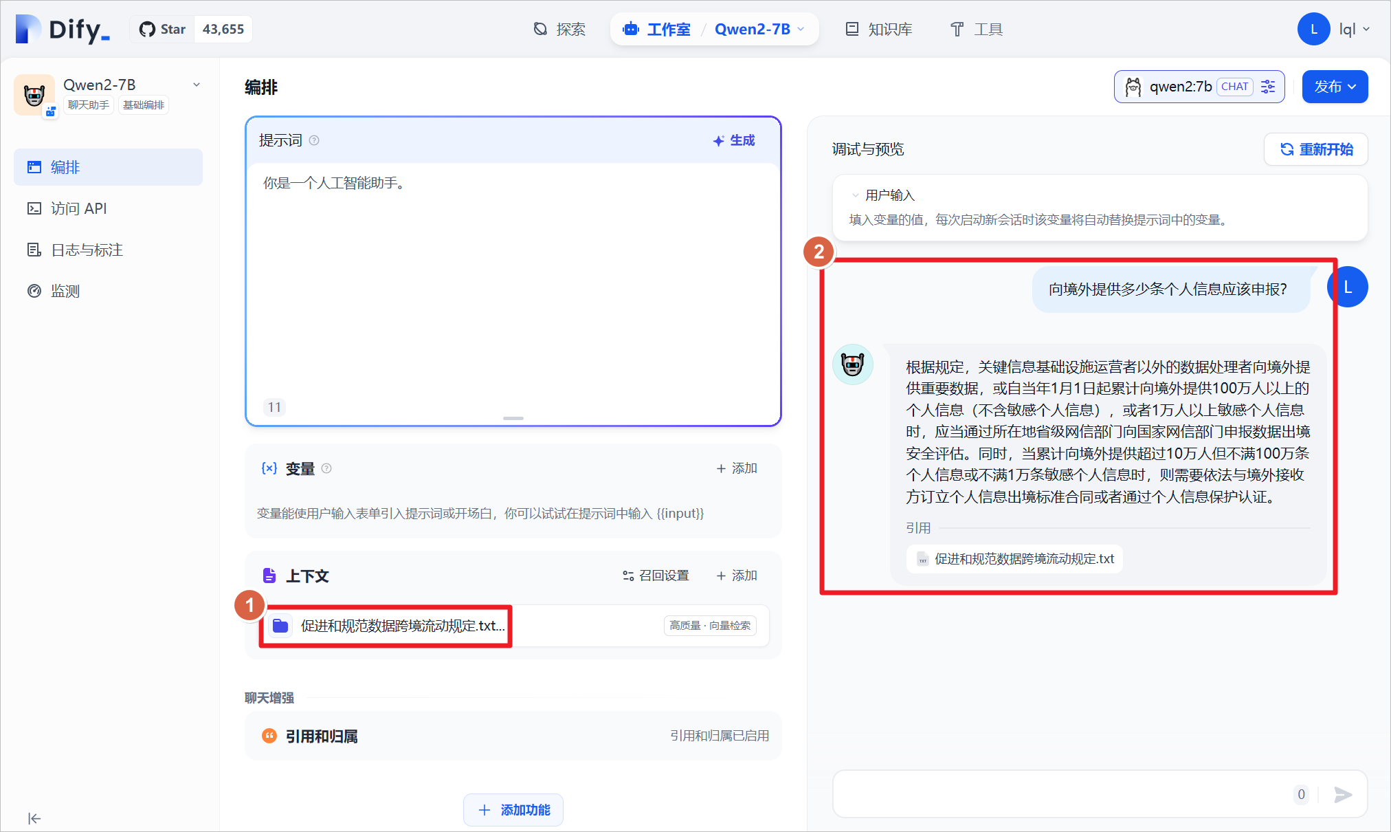Collapse the left sidebar with arrow icon
The image size is (1391, 832).
point(34,818)
